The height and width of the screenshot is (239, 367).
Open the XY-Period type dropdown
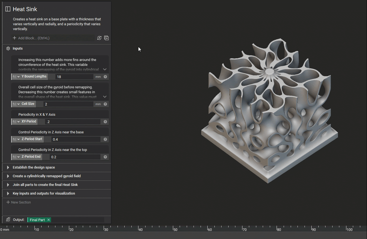pos(16,122)
